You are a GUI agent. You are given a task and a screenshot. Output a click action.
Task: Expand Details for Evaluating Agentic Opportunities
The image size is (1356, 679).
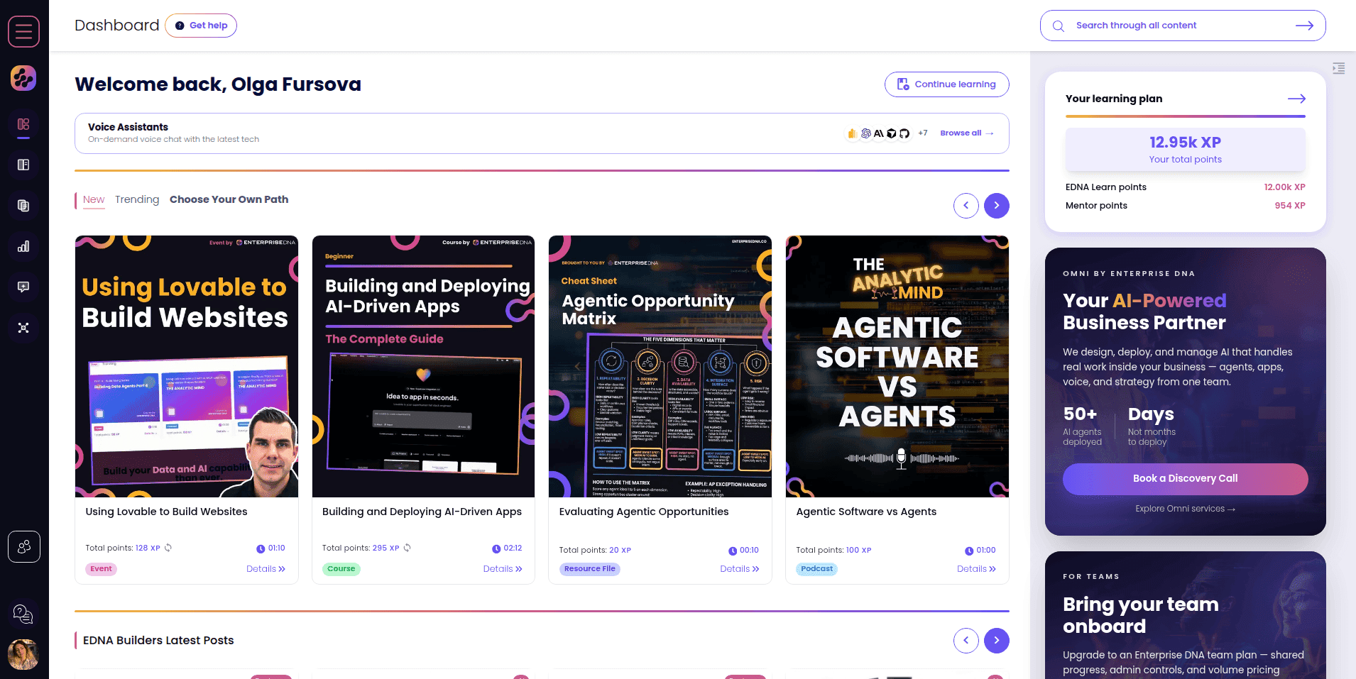pyautogui.click(x=740, y=569)
